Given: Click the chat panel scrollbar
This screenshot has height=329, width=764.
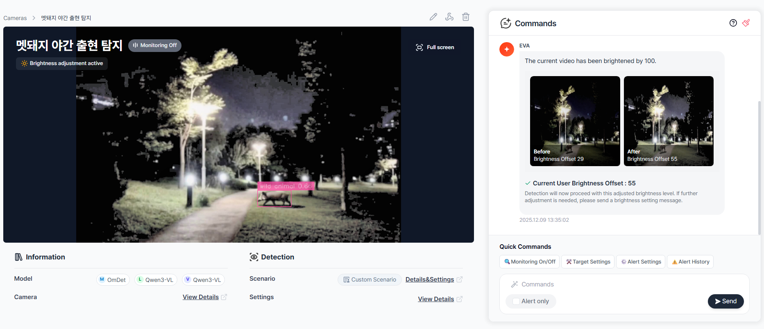Looking at the screenshot, I should [759, 164].
